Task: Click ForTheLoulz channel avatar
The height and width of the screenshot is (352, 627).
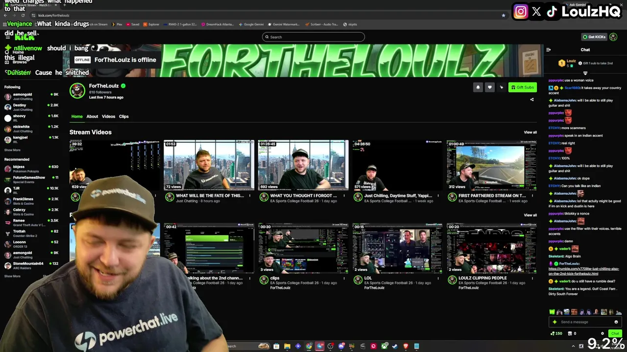Action: pos(77,91)
